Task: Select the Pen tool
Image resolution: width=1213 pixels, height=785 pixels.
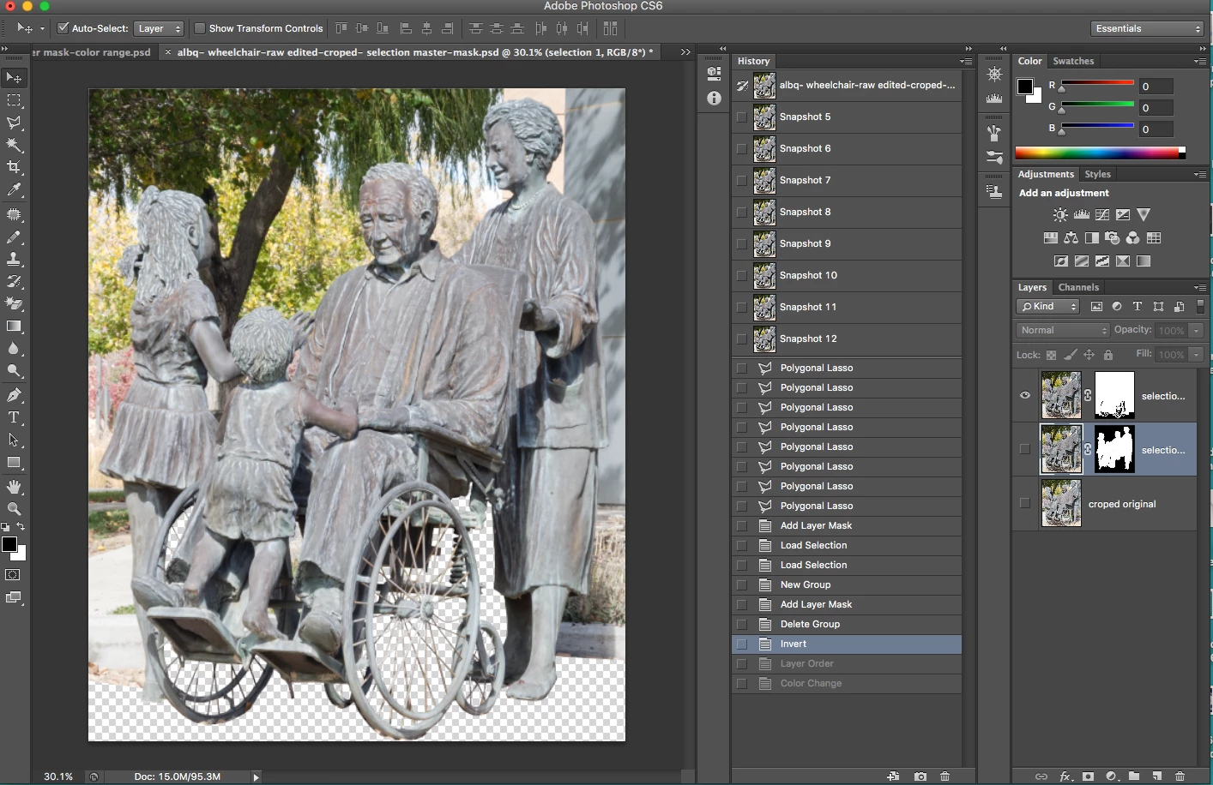Action: click(14, 395)
